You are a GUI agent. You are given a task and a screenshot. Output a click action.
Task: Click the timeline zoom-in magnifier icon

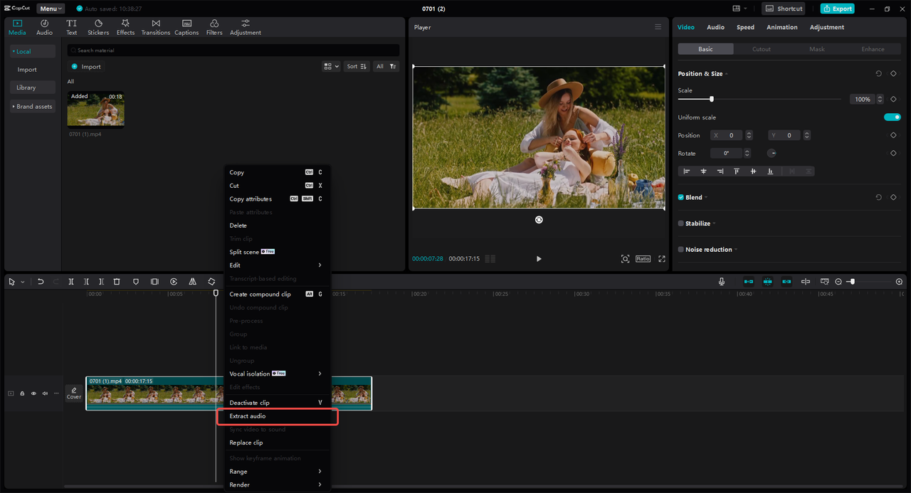click(899, 282)
